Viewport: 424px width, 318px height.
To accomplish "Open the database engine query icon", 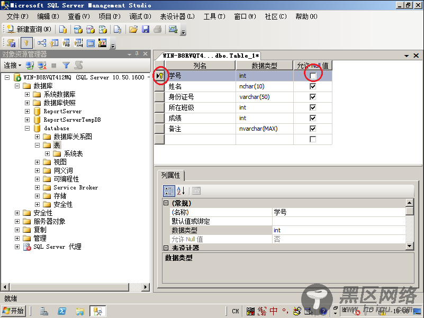I will 63,29.
